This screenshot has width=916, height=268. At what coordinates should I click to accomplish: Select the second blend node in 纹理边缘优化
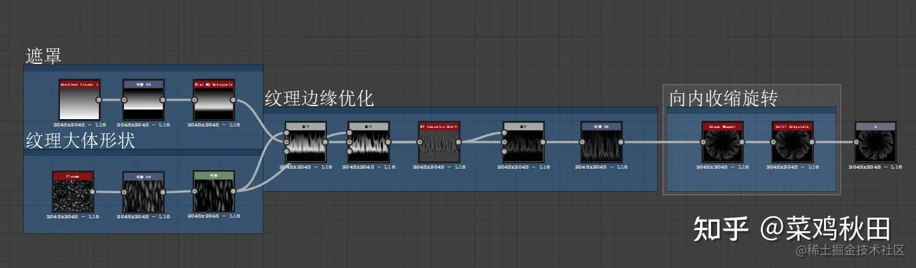tap(368, 142)
